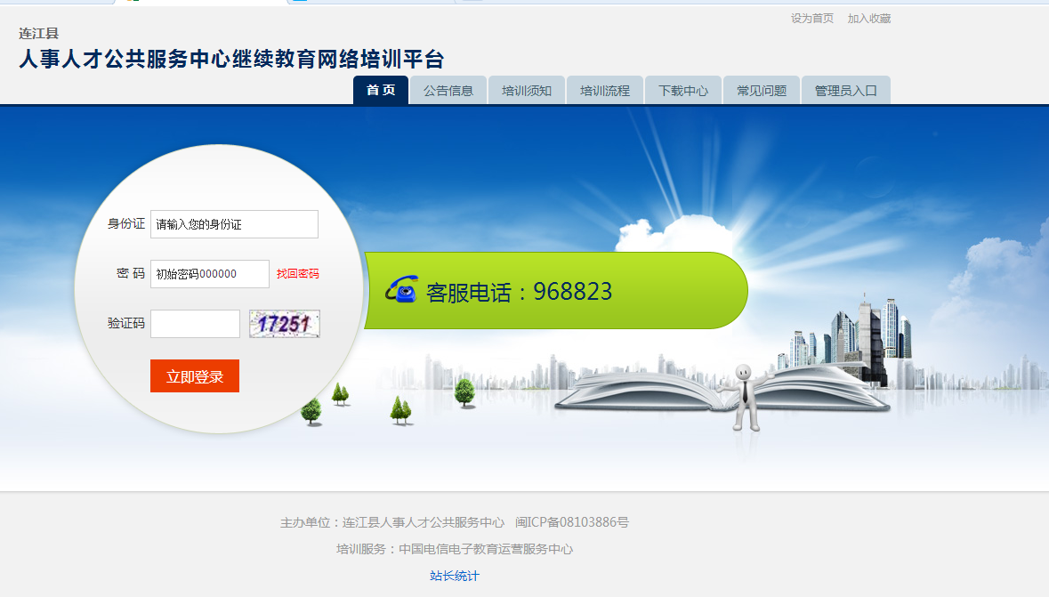Click the captcha image 17251

click(284, 324)
